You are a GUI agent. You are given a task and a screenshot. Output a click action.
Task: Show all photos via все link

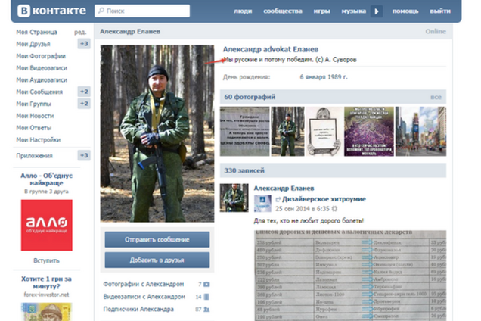click(436, 97)
